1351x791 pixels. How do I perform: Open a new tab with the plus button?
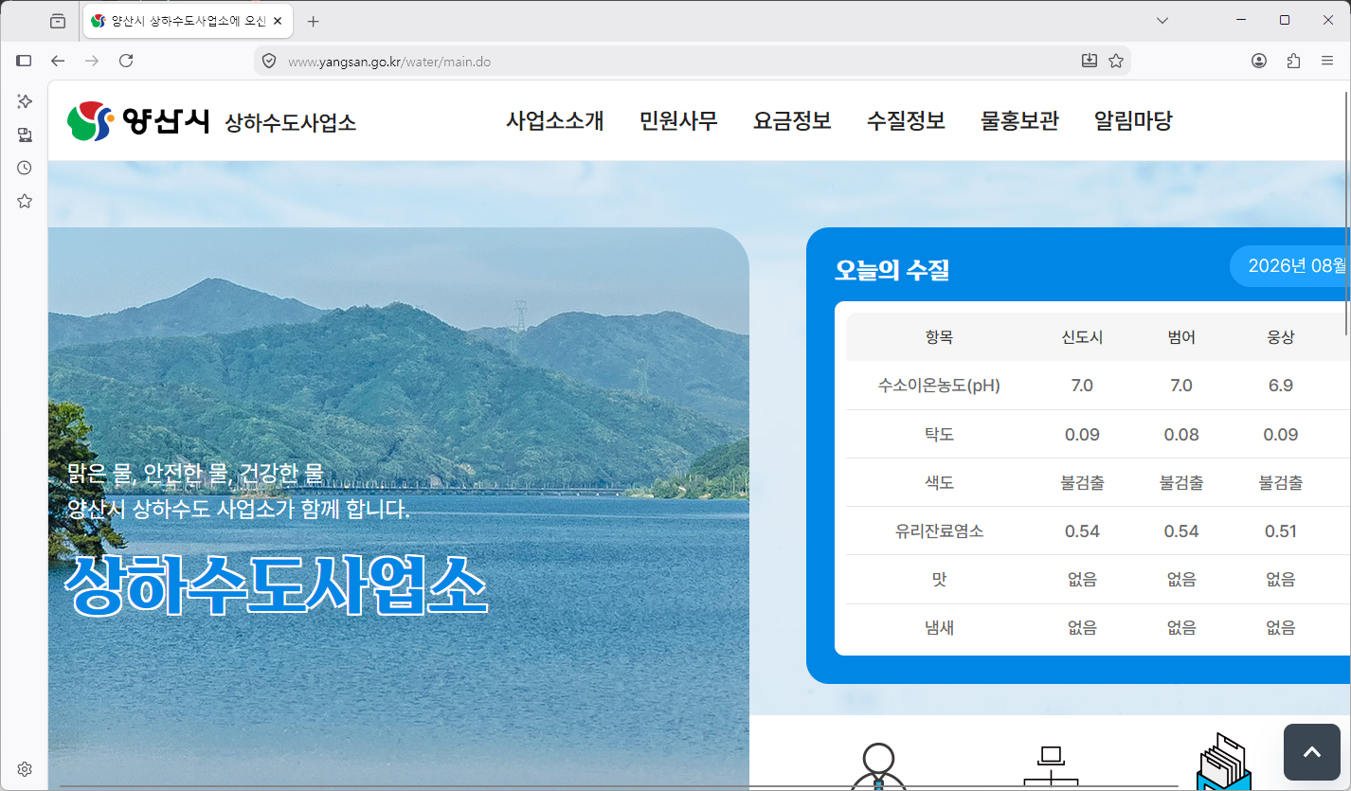pyautogui.click(x=314, y=21)
